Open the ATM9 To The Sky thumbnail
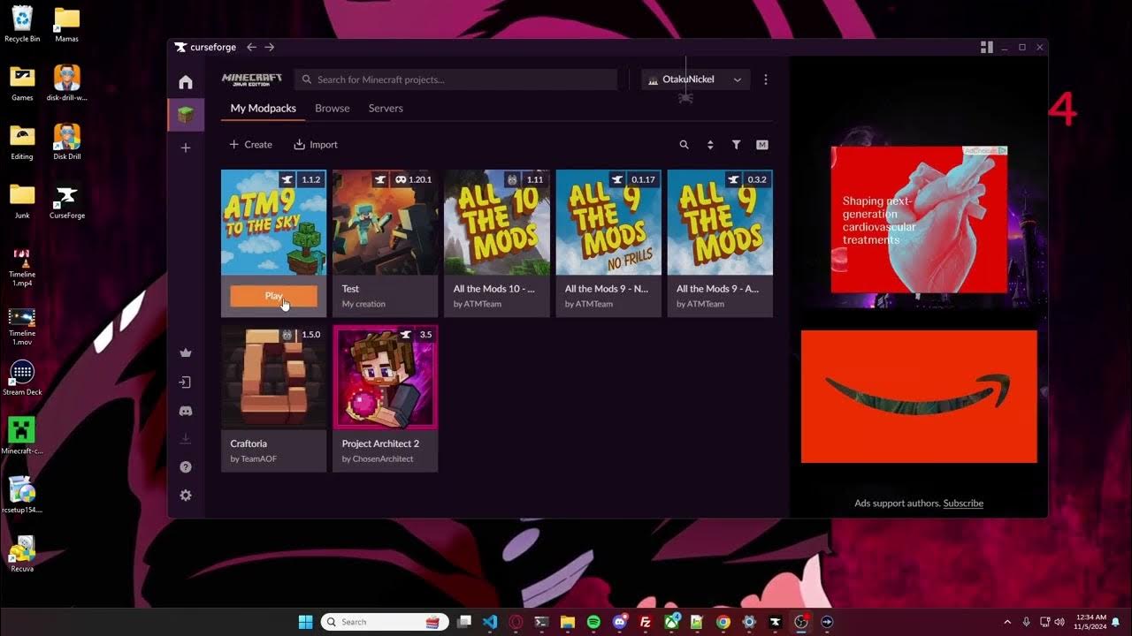This screenshot has width=1132, height=636. [x=273, y=223]
